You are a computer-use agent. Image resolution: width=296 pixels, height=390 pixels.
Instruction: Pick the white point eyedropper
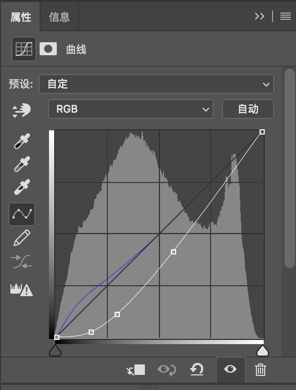(x=22, y=187)
